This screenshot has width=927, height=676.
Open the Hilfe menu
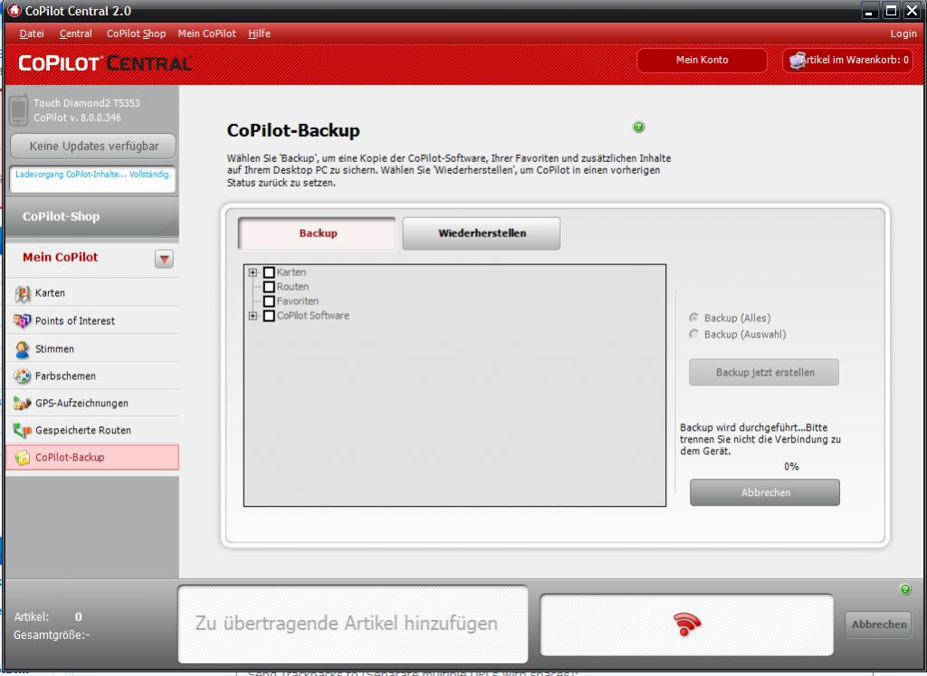click(x=260, y=33)
